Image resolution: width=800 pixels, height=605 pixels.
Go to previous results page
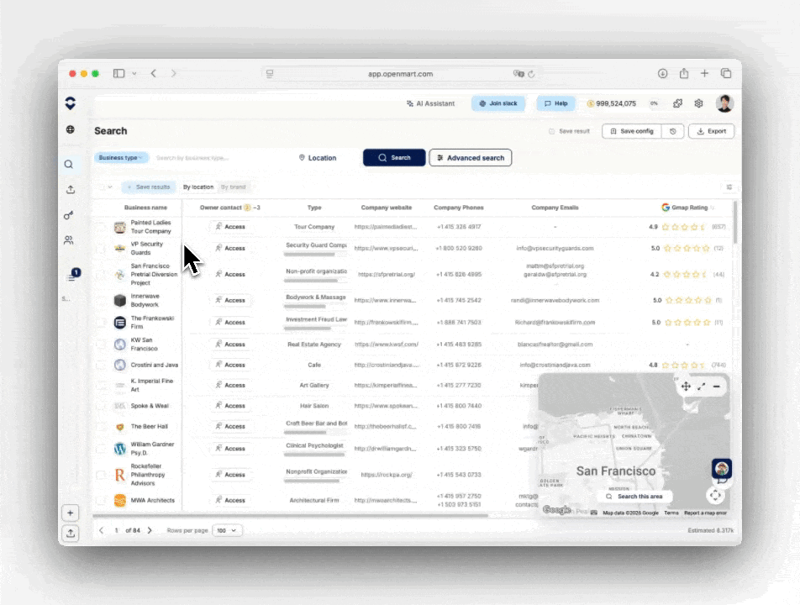point(101,530)
